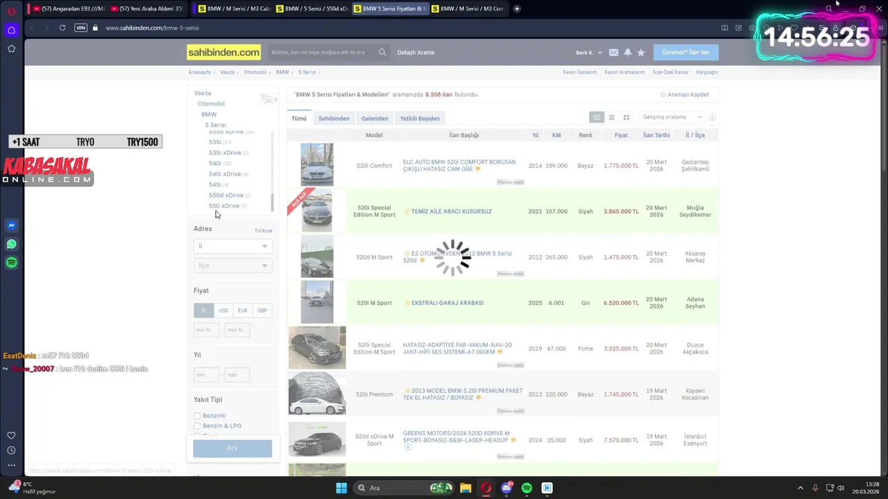Open Detaylı Arama link
This screenshot has height=499, width=888.
416,53
